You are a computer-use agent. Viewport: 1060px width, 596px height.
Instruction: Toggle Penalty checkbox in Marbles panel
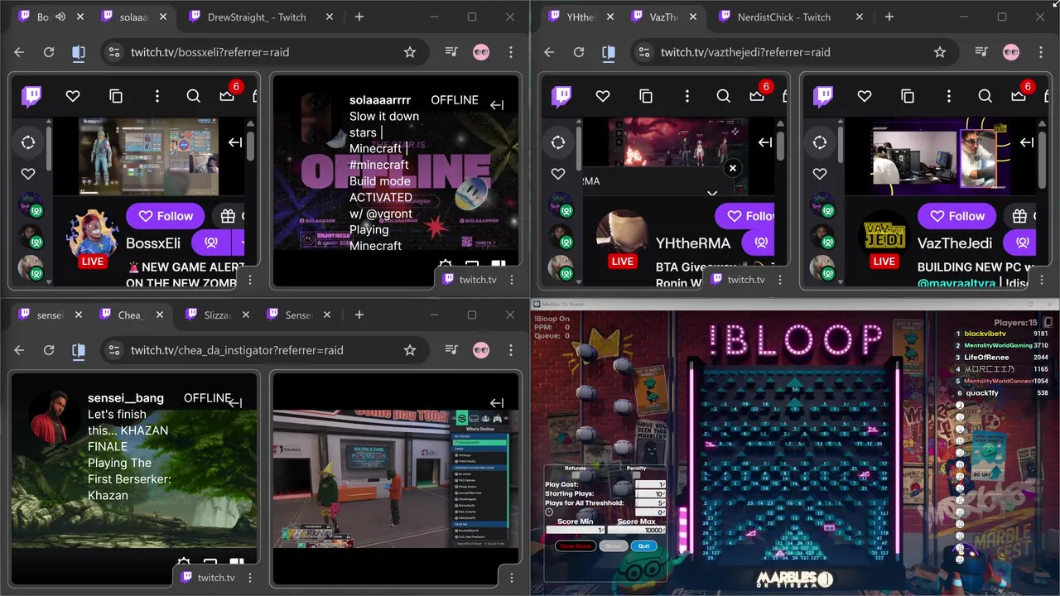pos(636,474)
